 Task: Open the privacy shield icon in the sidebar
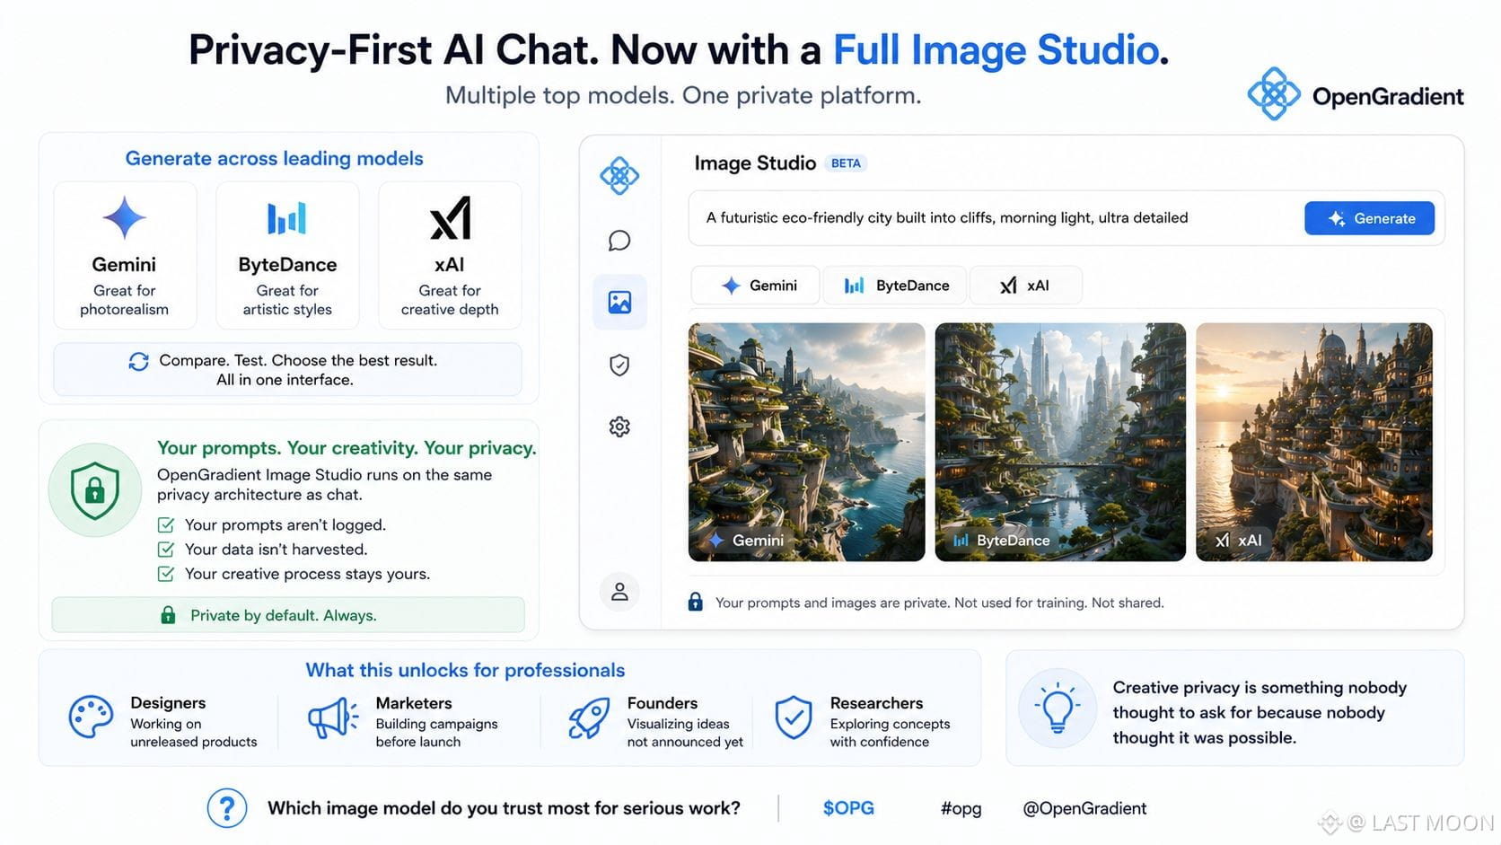coord(619,365)
